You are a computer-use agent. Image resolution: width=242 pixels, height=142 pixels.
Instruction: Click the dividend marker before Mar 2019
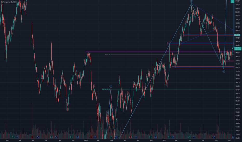[x=17, y=137]
